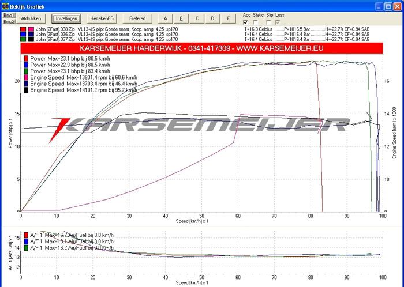The width and height of the screenshot is (404, 287).
Task: Select preset button A
Action: pyautogui.click(x=166, y=18)
